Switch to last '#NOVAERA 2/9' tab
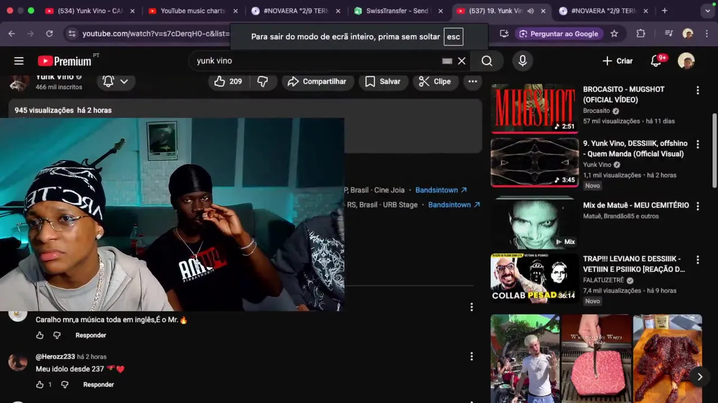The height and width of the screenshot is (403, 718). [603, 11]
